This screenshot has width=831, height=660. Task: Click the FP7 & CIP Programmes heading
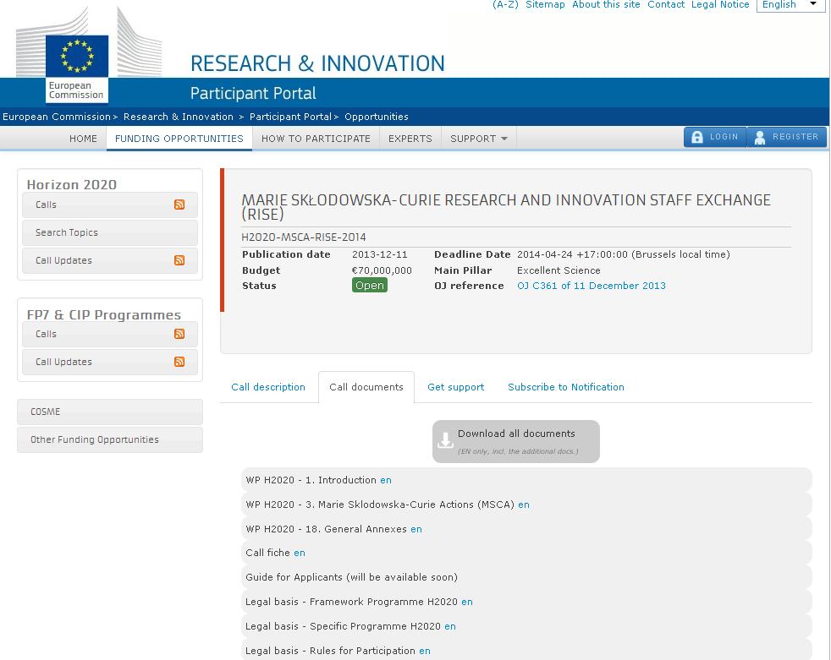pyautogui.click(x=104, y=315)
